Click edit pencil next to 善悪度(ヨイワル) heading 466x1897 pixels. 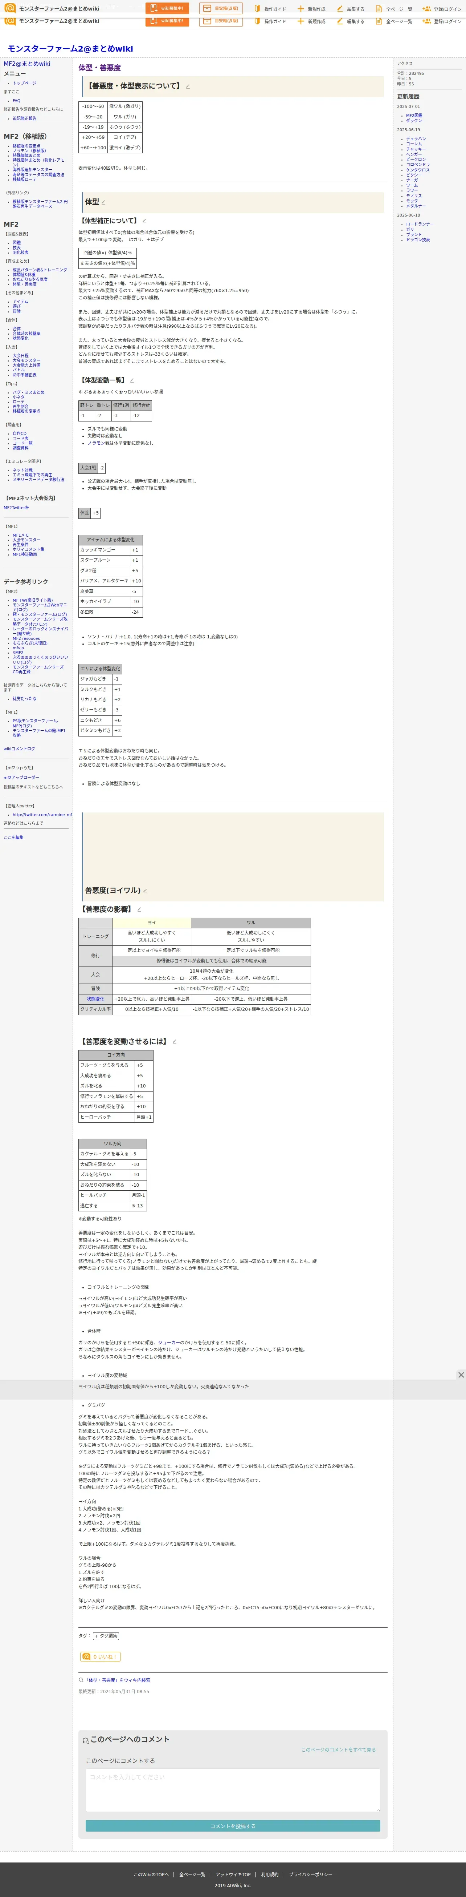145,891
